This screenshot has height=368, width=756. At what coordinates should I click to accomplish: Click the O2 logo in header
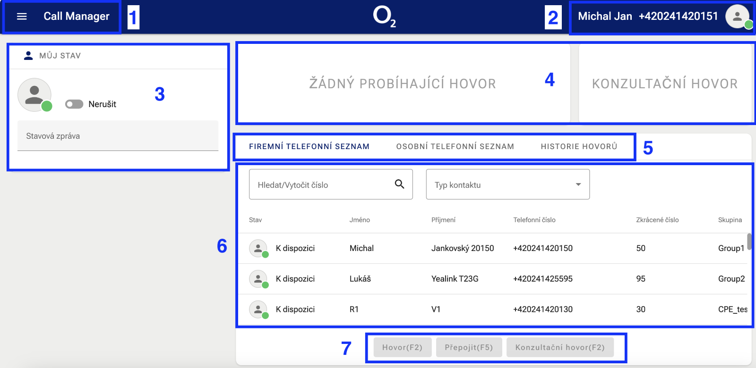(384, 17)
